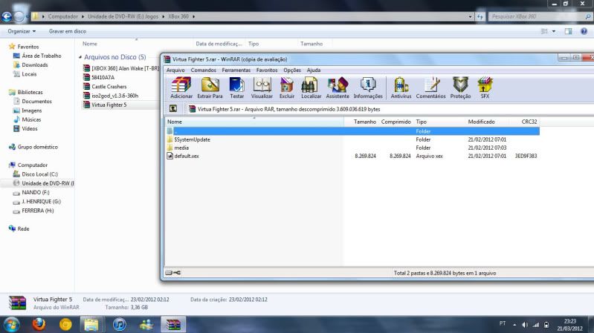
Task: Click the volume speaker tray icon
Action: [525, 325]
